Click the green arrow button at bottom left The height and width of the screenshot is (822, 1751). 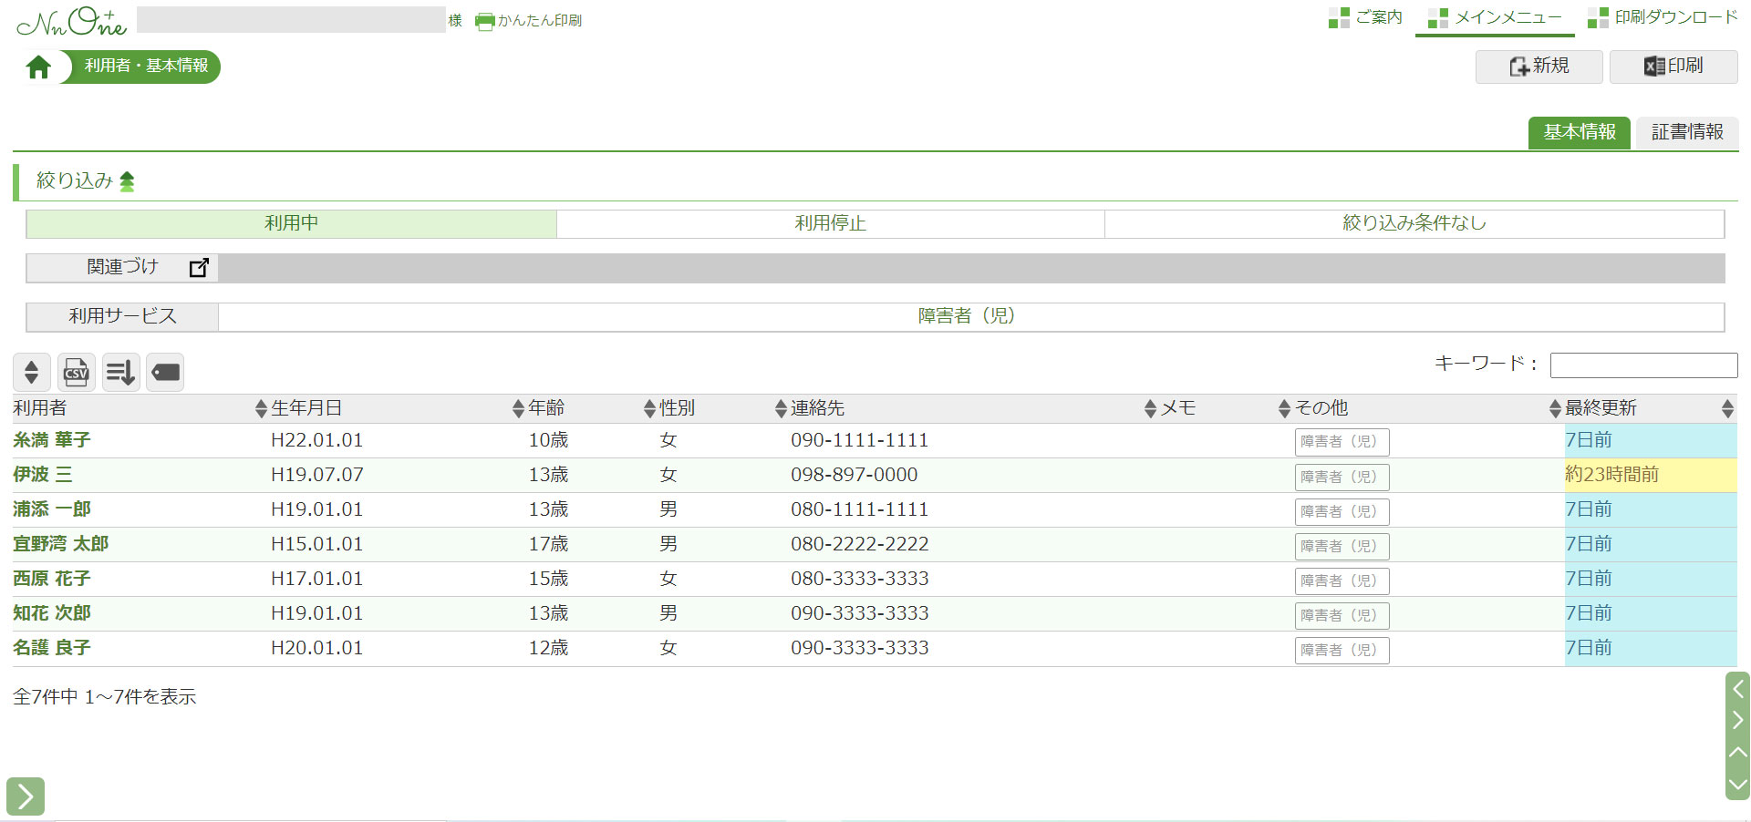pyautogui.click(x=26, y=796)
